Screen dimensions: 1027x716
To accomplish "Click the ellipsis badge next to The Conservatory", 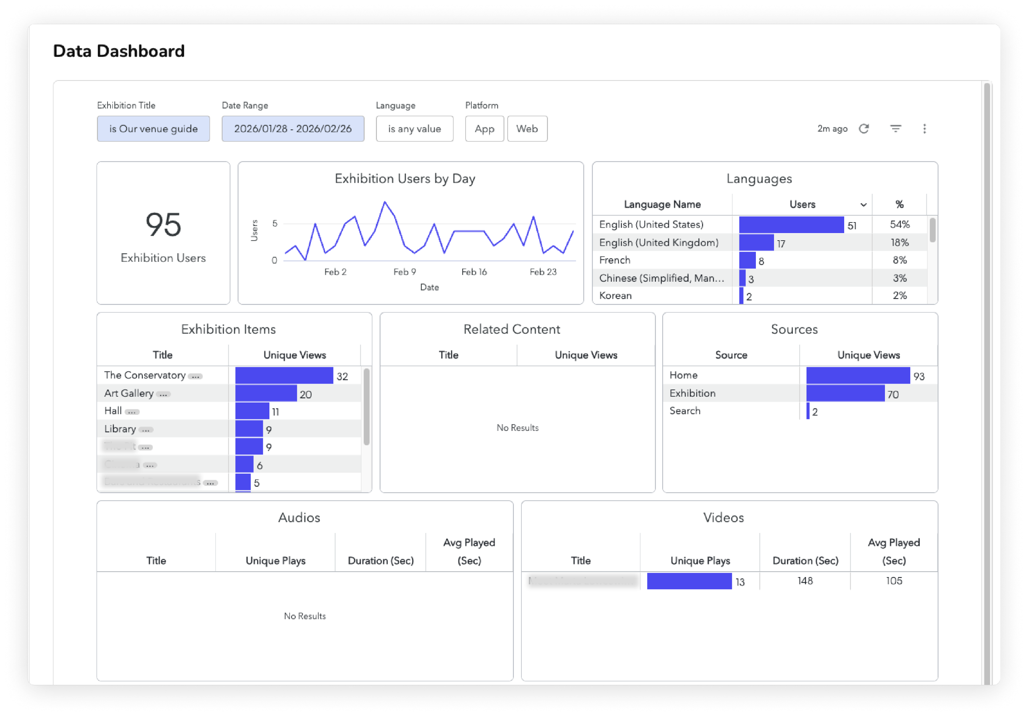I will [195, 376].
